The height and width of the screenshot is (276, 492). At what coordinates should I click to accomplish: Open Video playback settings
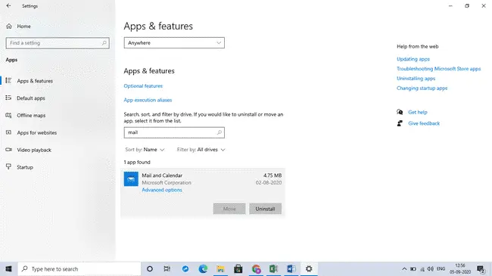coord(34,150)
